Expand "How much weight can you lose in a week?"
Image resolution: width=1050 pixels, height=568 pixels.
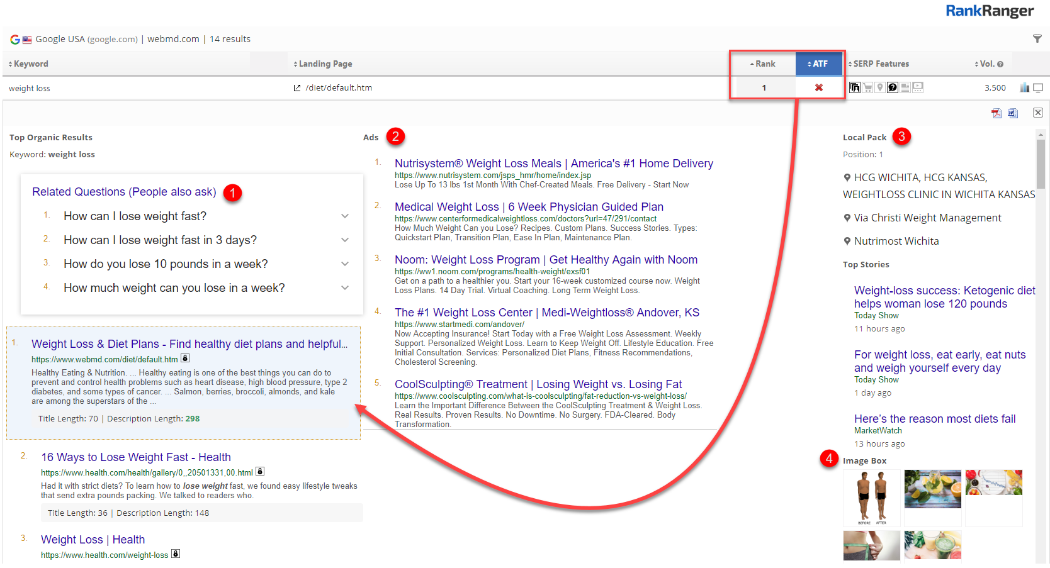click(344, 288)
